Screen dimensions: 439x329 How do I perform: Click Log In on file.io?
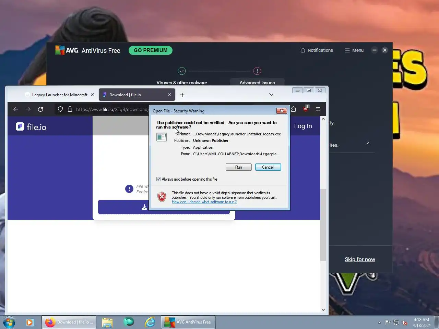(303, 126)
